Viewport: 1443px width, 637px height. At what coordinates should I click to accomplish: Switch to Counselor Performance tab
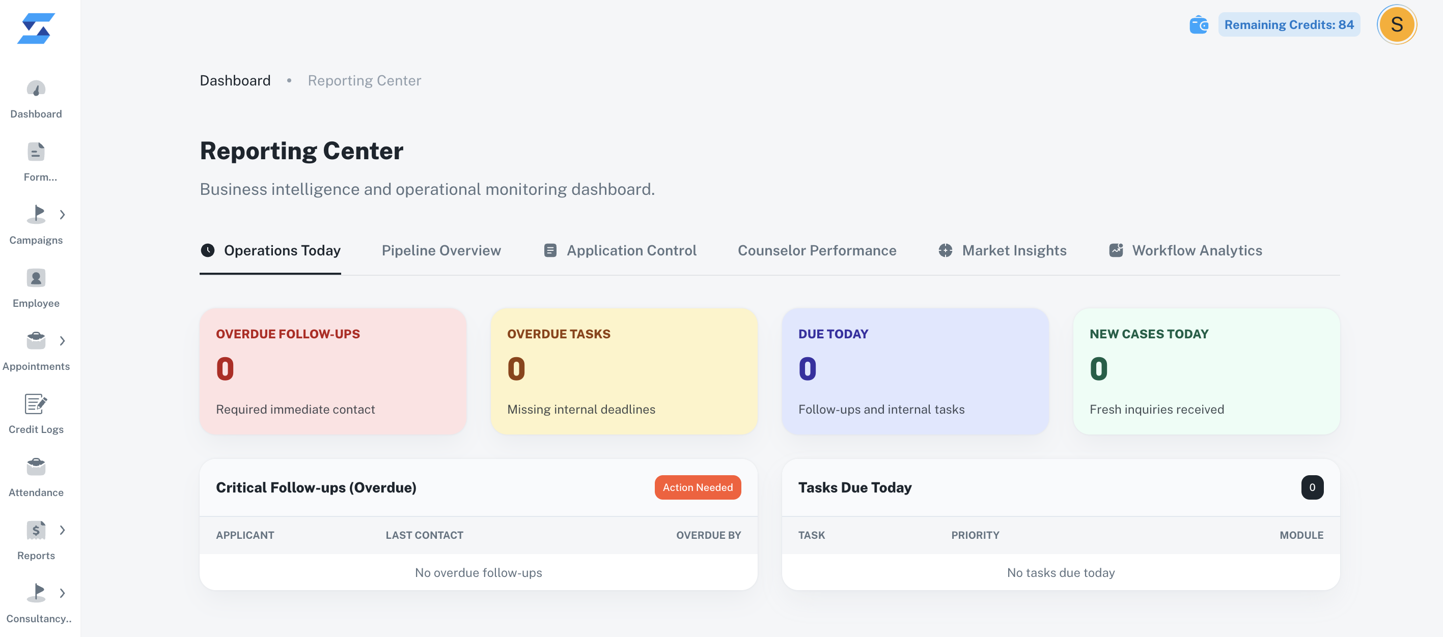[x=817, y=250]
